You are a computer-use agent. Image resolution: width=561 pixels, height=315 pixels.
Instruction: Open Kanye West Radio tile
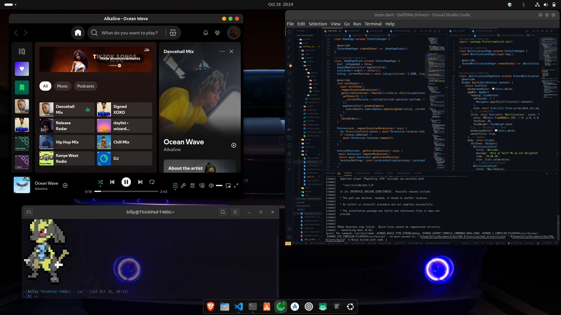(x=67, y=159)
